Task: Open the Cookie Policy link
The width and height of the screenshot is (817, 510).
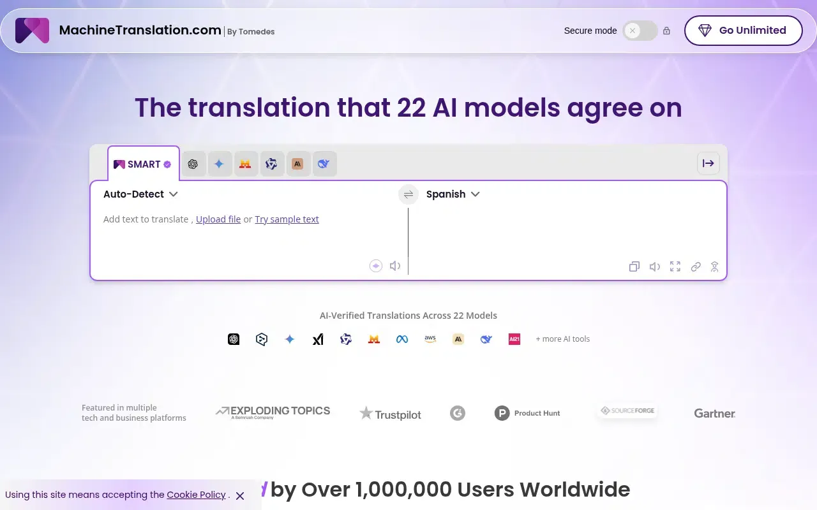Action: 196,495
